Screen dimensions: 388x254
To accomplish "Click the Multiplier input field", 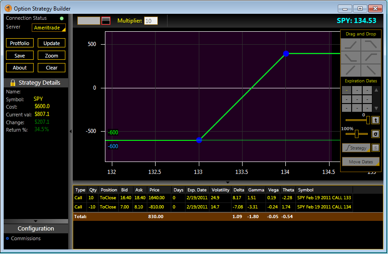I will [x=151, y=21].
